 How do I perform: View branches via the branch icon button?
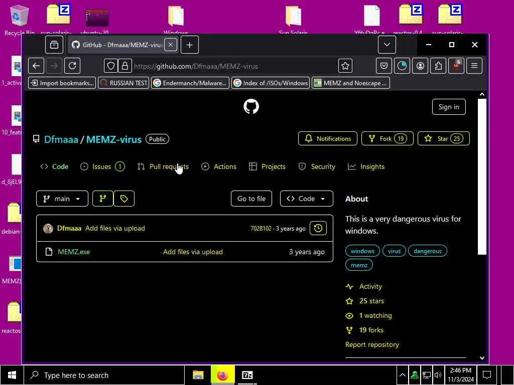[x=103, y=199]
